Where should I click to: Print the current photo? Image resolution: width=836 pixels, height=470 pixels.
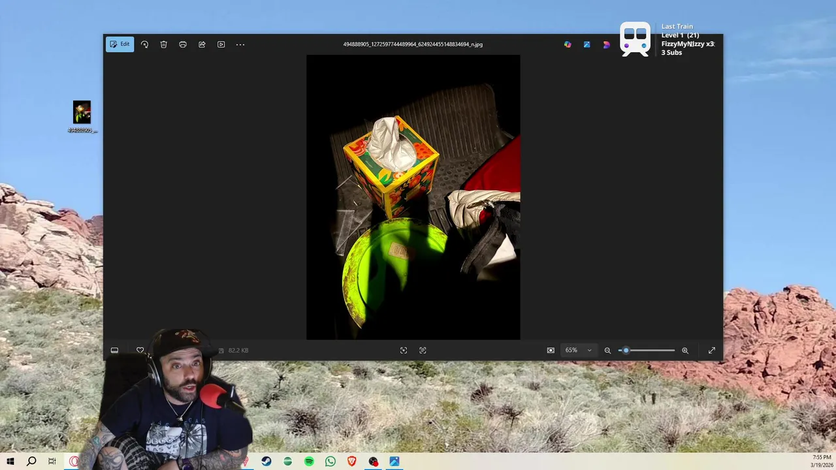point(183,44)
